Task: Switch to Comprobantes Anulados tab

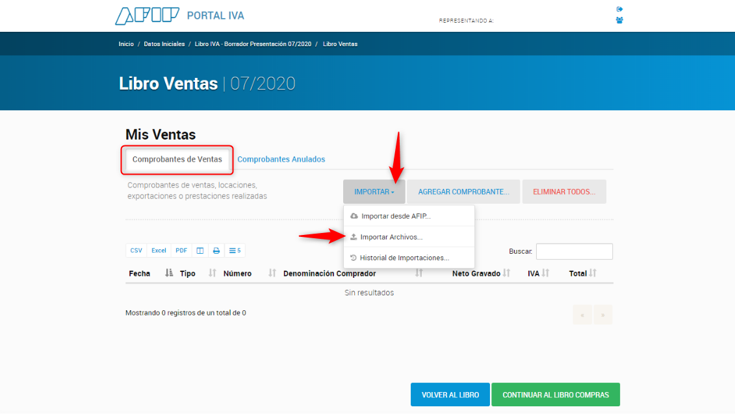Action: (281, 159)
